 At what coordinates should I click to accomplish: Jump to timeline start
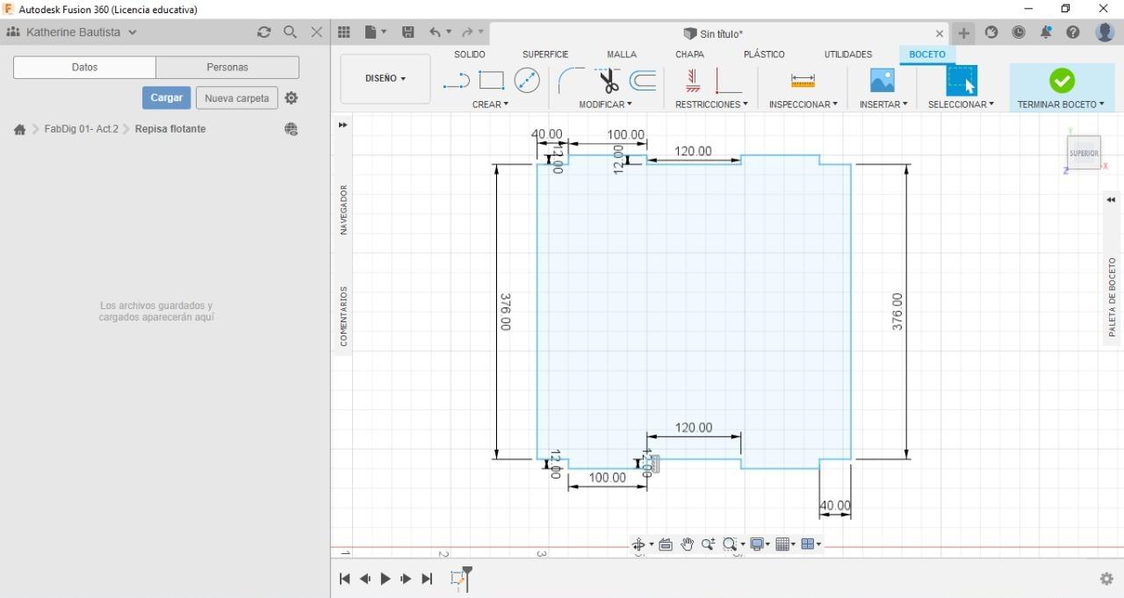344,579
